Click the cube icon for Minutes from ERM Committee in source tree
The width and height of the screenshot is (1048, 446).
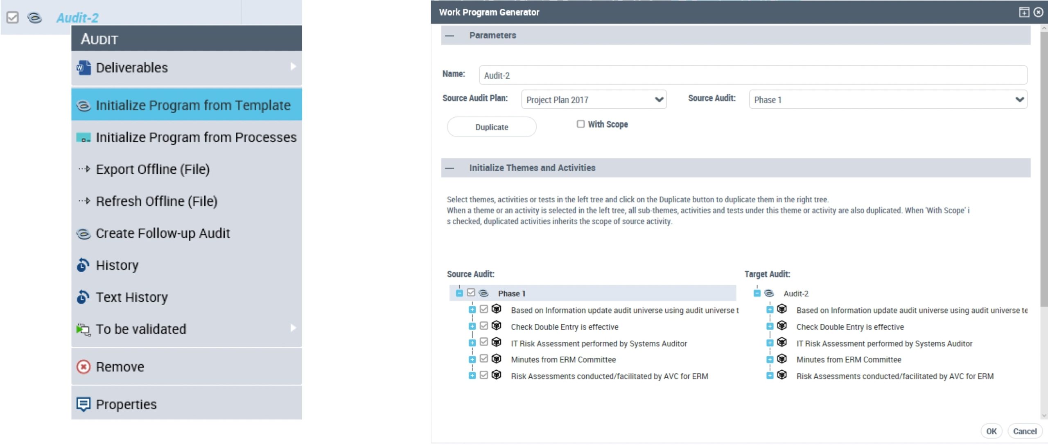pos(496,359)
